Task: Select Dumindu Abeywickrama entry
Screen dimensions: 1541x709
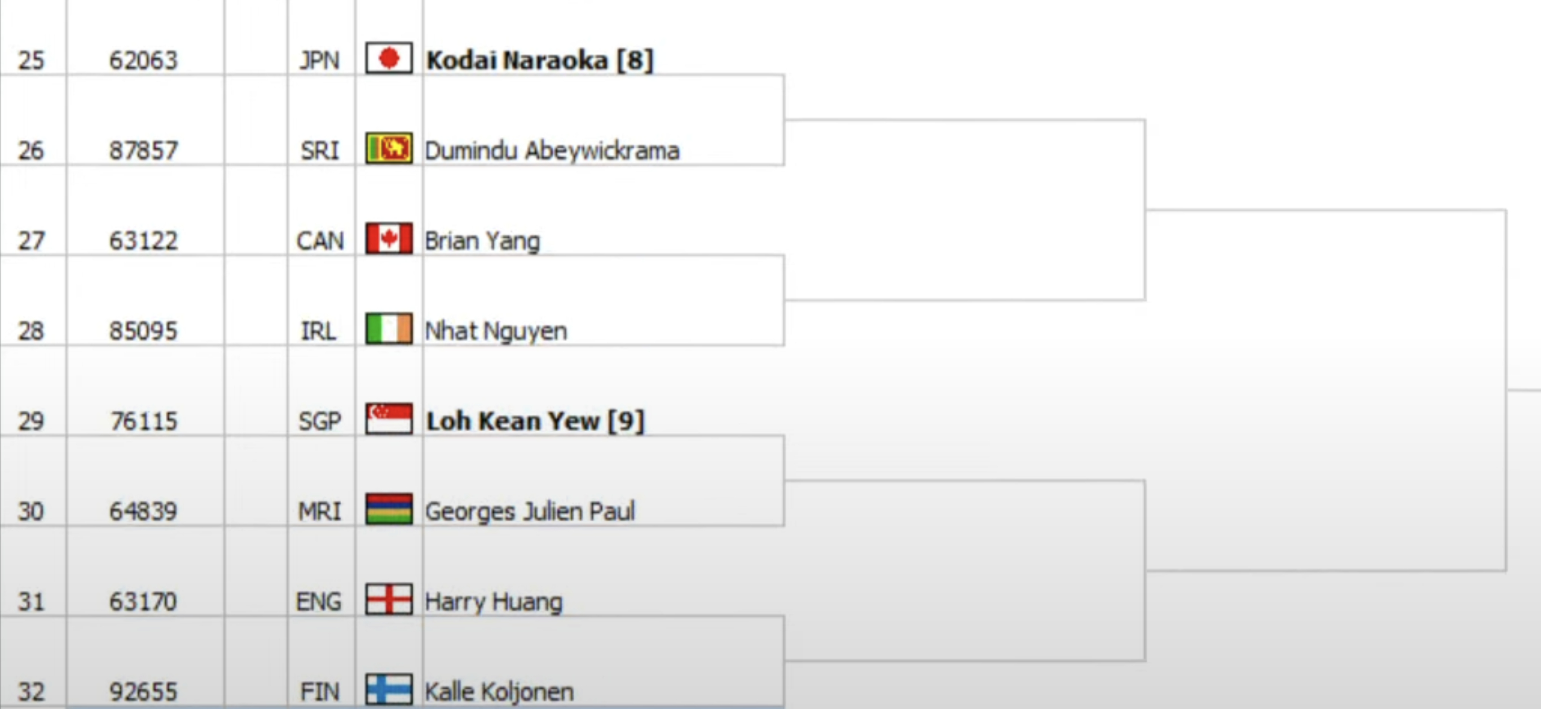Action: click(x=552, y=150)
